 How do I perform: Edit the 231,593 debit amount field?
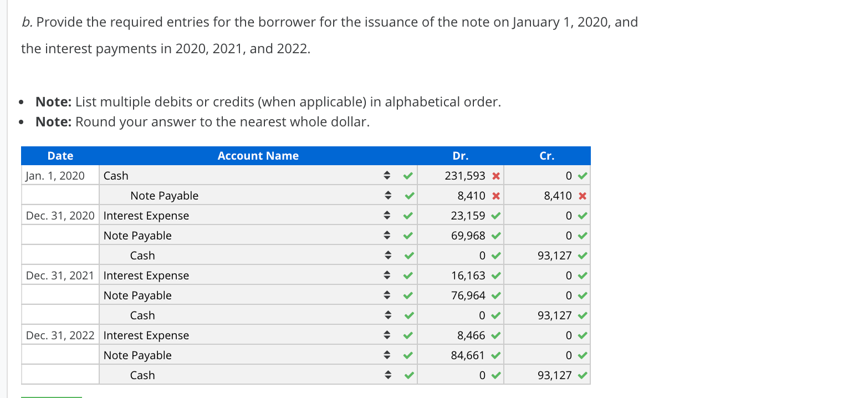click(460, 176)
